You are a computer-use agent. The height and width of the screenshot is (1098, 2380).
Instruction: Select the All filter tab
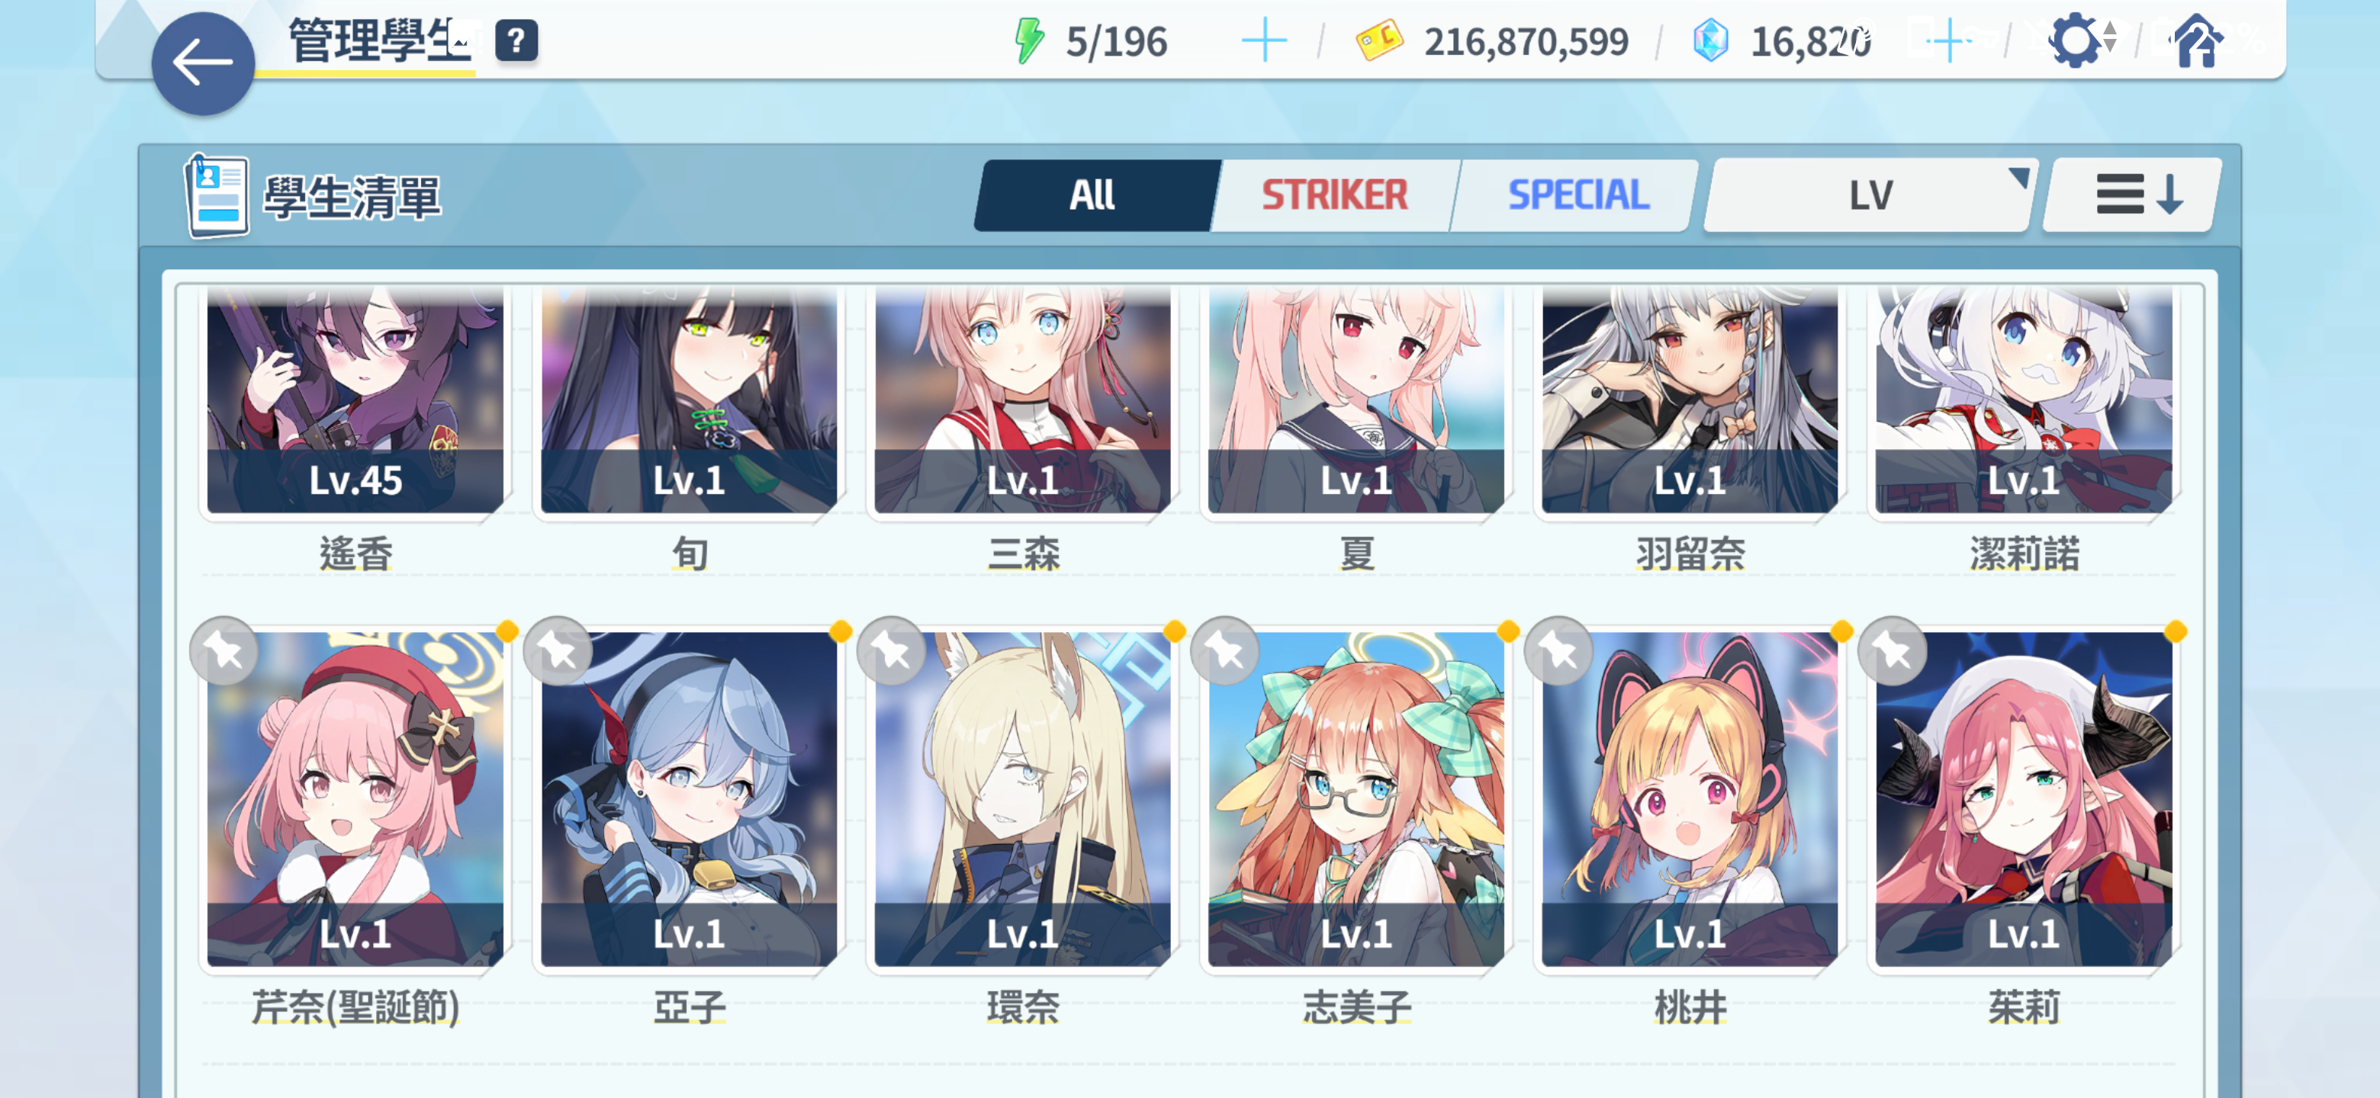click(x=1093, y=196)
